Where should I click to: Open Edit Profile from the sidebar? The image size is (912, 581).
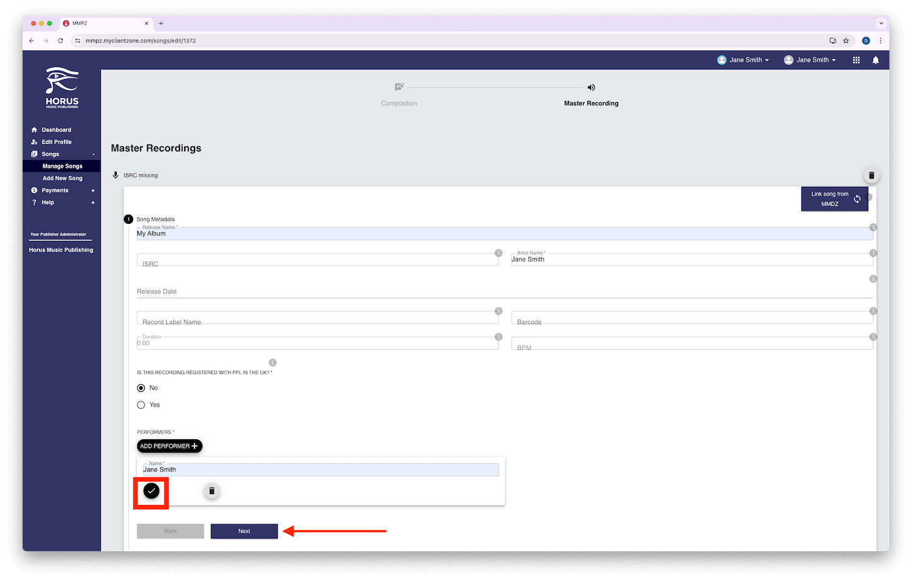point(57,142)
